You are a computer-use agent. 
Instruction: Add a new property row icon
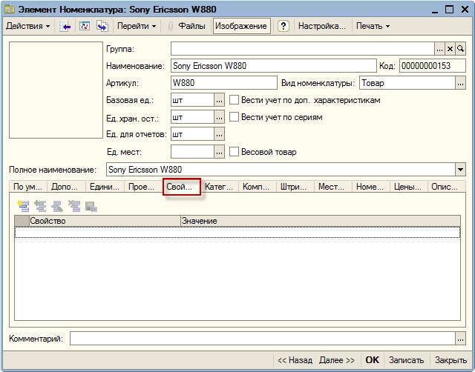22,205
